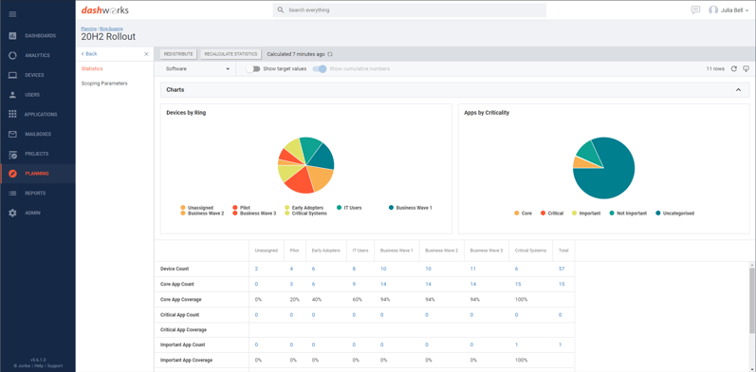Click the refresh icon beside Calculated time
Viewport: 756px width, 372px height.
330,54
